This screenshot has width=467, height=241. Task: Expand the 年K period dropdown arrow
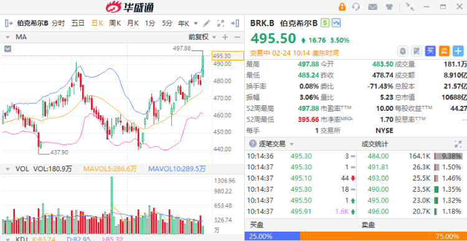pos(196,23)
